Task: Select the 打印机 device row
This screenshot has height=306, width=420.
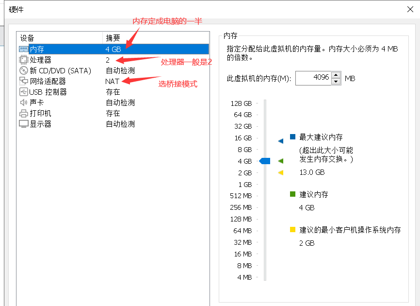Action: [114, 113]
